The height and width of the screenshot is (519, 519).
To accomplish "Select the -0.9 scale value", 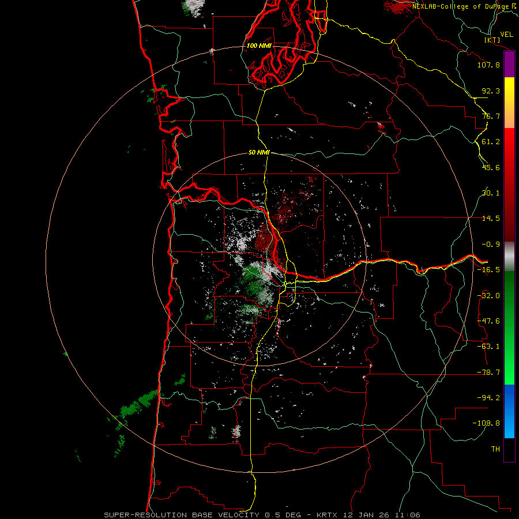I will click(x=491, y=245).
